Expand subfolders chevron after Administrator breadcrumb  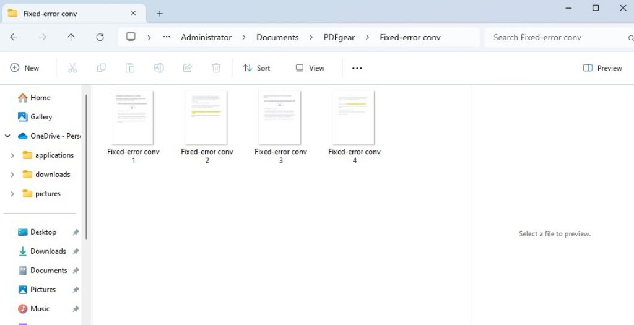pos(244,37)
